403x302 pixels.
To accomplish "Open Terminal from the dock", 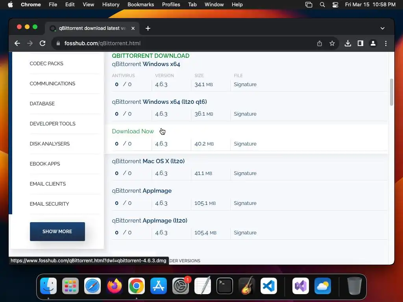I will [x=225, y=286].
